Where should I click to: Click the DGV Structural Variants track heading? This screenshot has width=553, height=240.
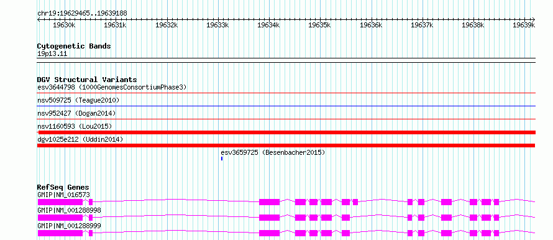(87, 80)
